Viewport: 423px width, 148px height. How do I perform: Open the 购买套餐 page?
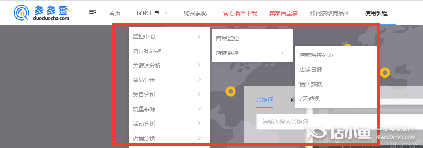pos(195,13)
